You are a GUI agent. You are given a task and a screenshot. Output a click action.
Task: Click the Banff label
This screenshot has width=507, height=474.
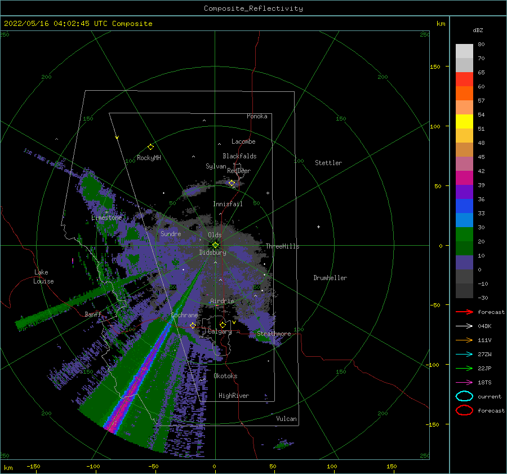(x=93, y=314)
